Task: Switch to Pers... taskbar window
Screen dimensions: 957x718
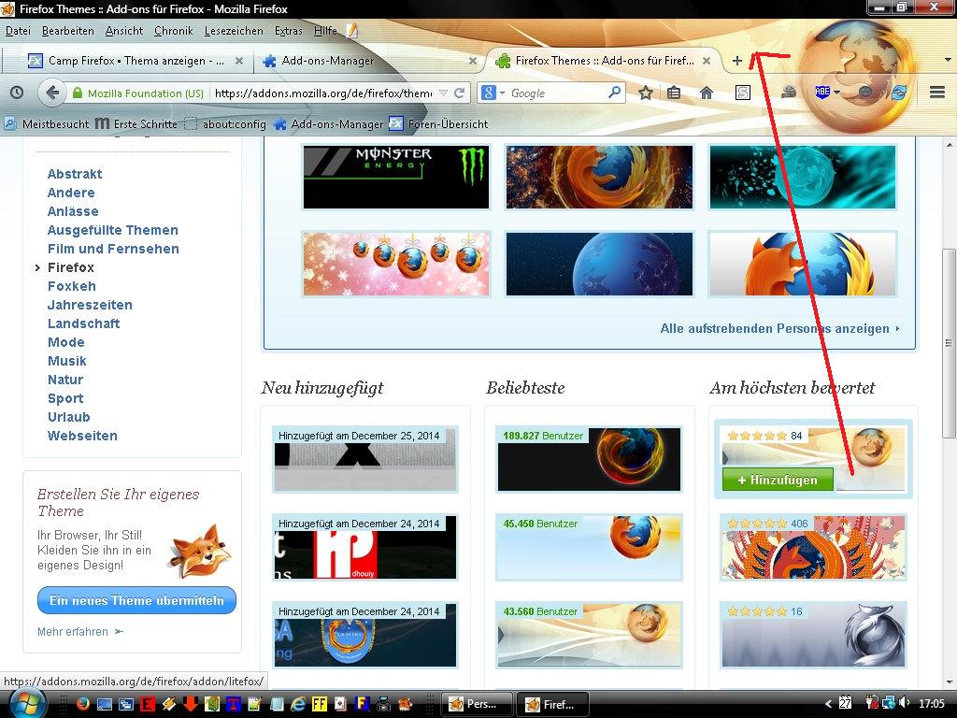Action: click(476, 704)
